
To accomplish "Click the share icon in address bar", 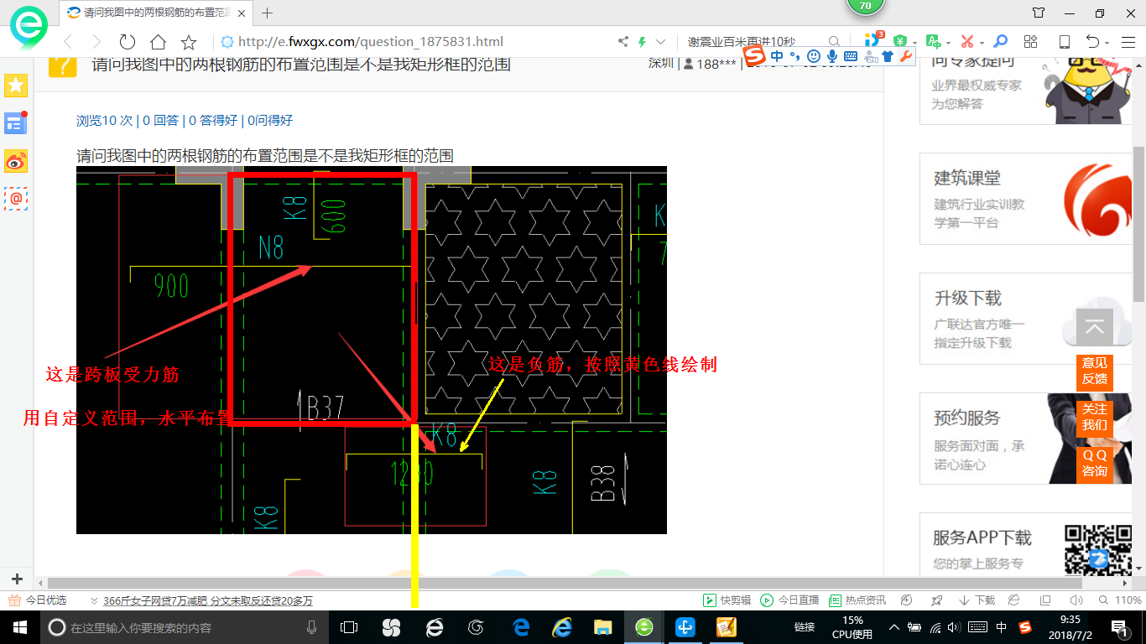I will [x=622, y=42].
